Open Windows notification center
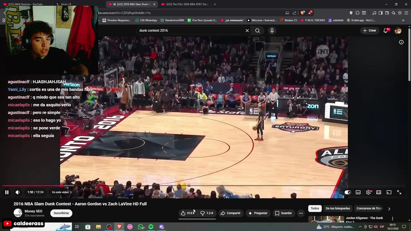The height and width of the screenshot is (231, 411). pos(404,227)
